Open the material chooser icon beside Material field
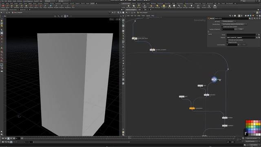The height and width of the screenshot is (147, 261). (x=259, y=38)
